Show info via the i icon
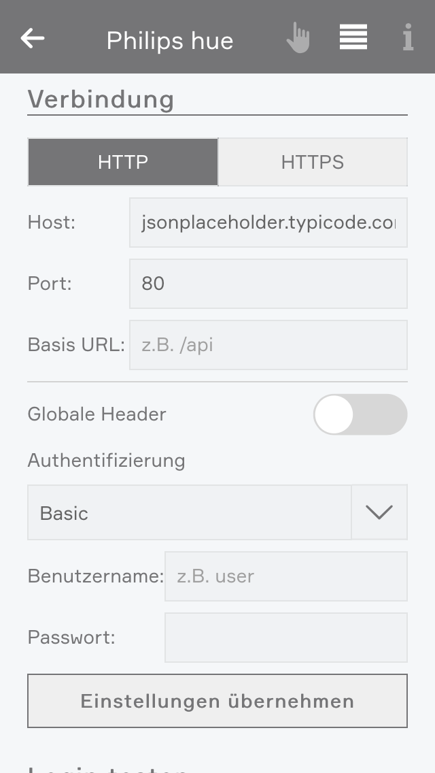The height and width of the screenshot is (773, 435). [408, 38]
